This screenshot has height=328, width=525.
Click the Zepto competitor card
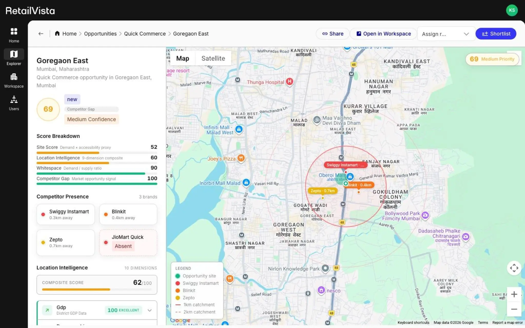[x=66, y=242]
